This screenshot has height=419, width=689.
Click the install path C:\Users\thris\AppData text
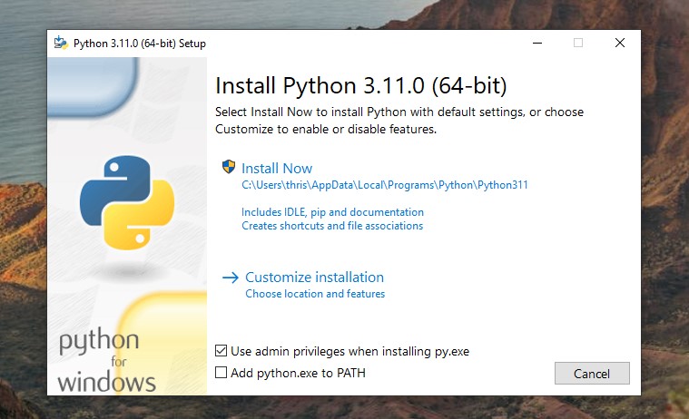point(385,185)
